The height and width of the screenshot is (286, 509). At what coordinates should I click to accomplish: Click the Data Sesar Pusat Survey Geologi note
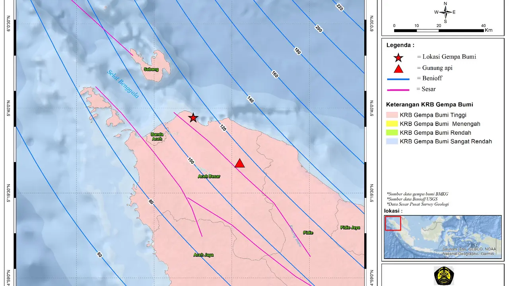coord(418,204)
